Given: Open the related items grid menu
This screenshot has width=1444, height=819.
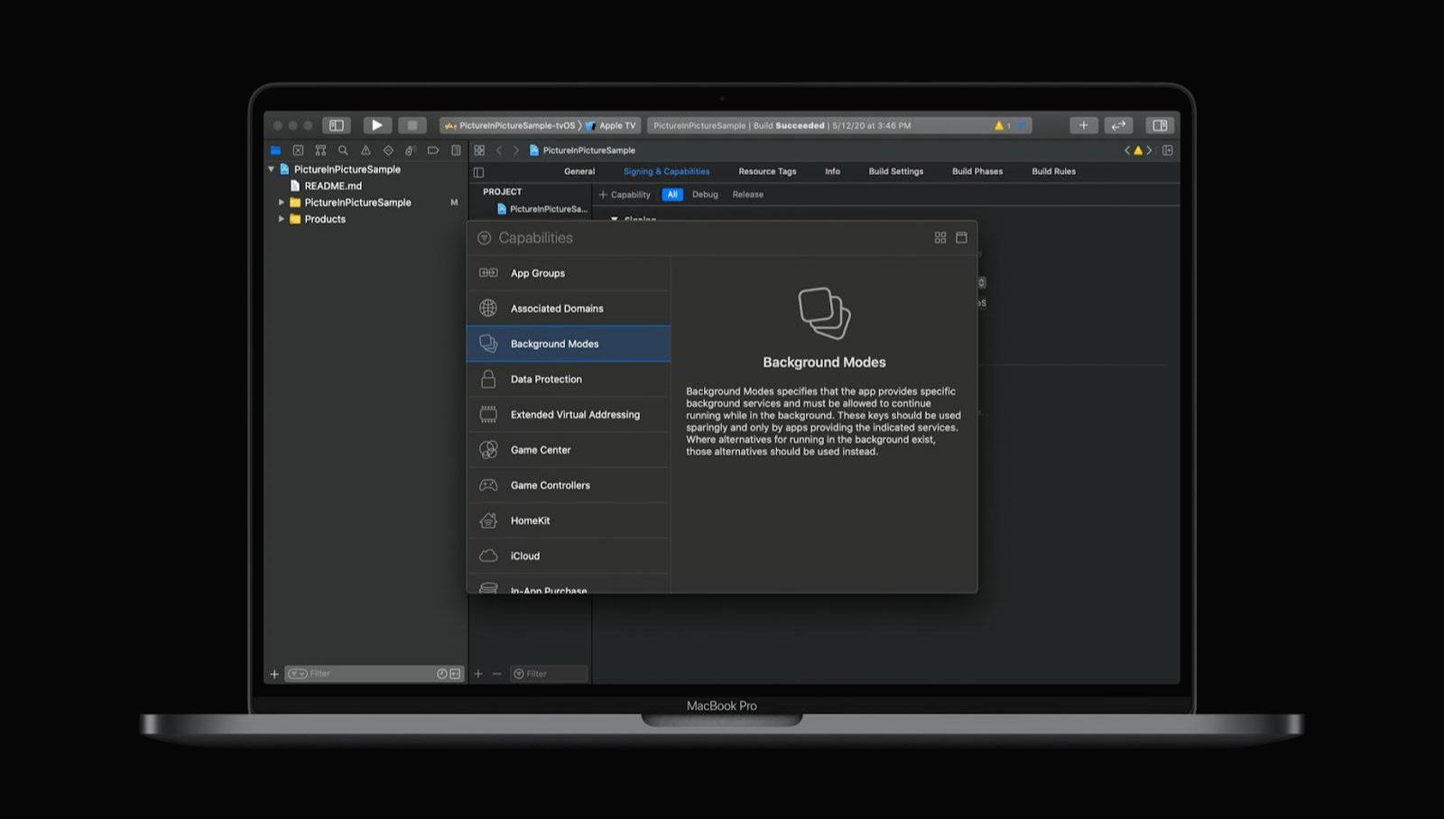Looking at the screenshot, I should point(479,151).
